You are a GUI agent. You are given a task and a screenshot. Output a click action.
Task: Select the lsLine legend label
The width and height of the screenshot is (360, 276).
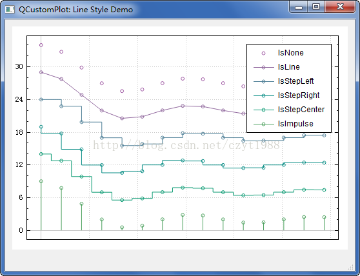click(x=288, y=67)
